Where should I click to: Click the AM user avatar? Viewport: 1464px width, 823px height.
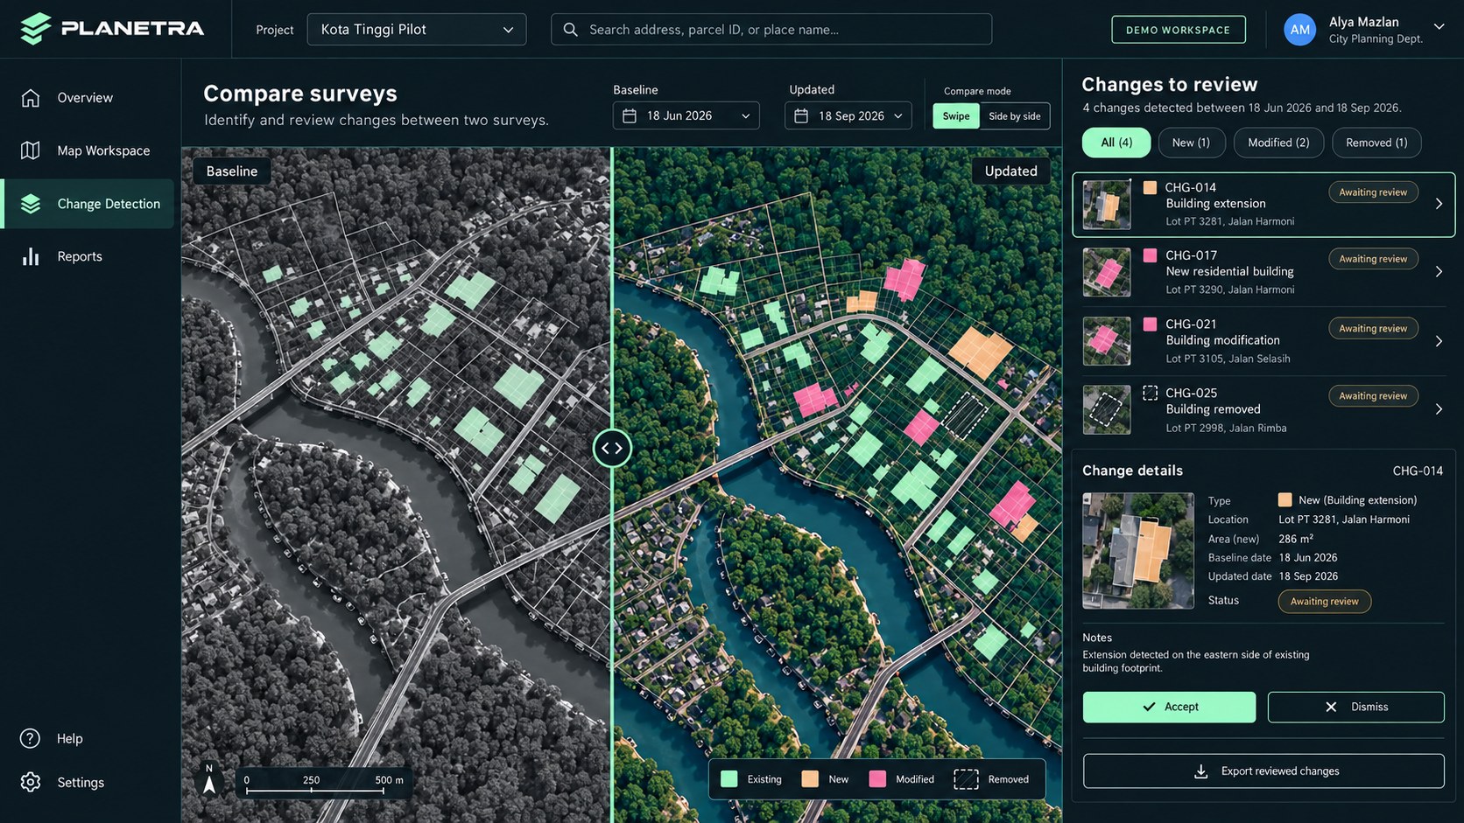(x=1300, y=30)
